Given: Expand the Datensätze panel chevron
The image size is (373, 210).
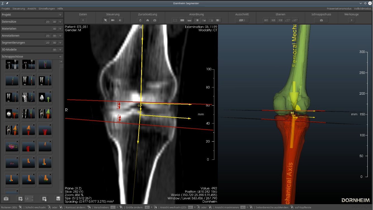Looking at the screenshot, I should click(x=60, y=22).
